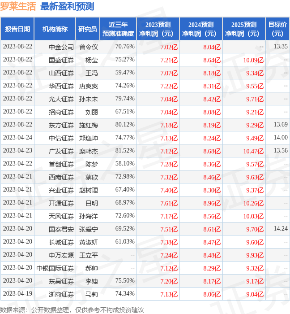Screen dimensions: 290x314
Task: Click the researcher name 郝帅
Action: tap(92, 268)
